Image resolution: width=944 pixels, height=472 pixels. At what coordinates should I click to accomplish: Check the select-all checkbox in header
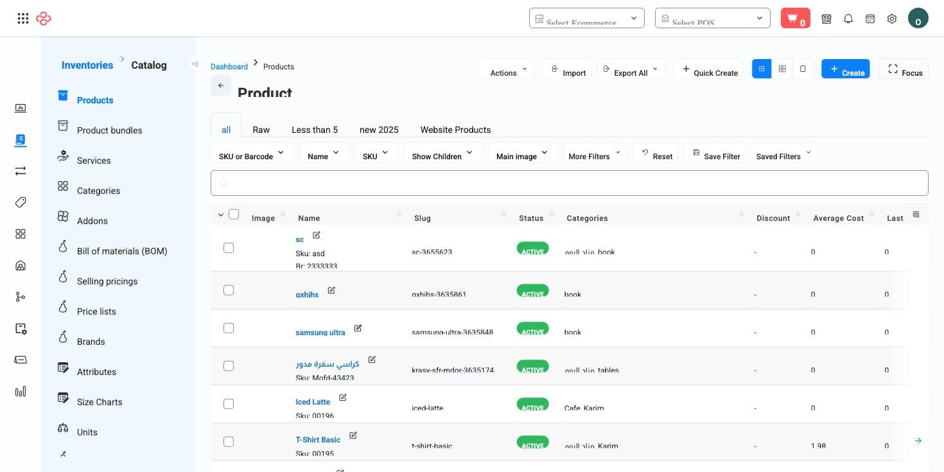coord(234,214)
